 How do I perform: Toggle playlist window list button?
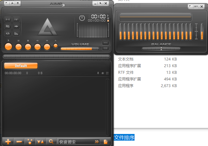pyautogui.click(x=106, y=48)
